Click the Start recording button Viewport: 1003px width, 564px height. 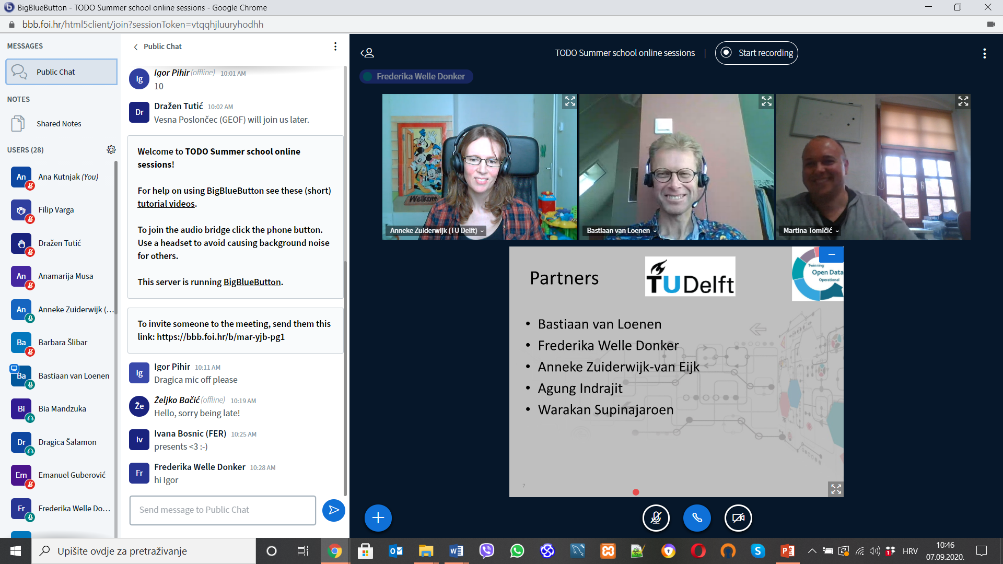tap(756, 53)
